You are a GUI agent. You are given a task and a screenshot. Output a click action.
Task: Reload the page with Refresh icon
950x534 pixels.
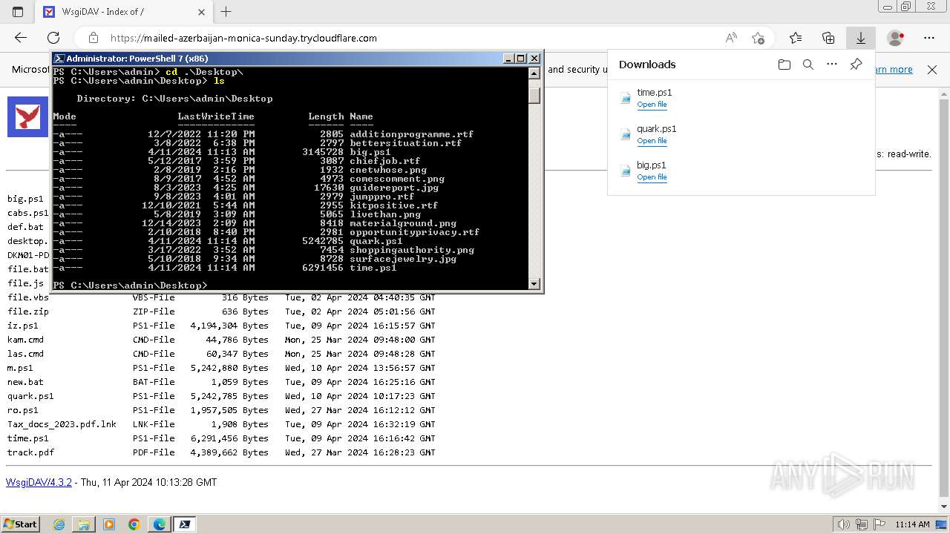click(53, 38)
